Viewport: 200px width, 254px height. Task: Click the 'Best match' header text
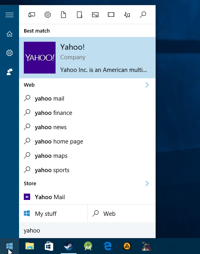pyautogui.click(x=37, y=31)
